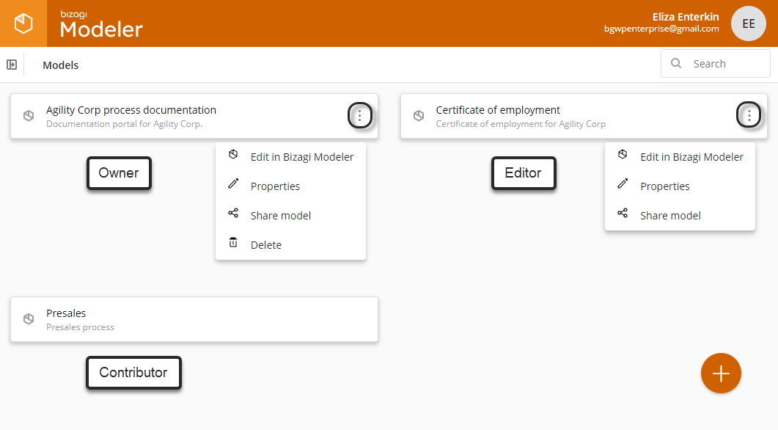Select Share model in Certificate of employment menu

click(x=680, y=216)
